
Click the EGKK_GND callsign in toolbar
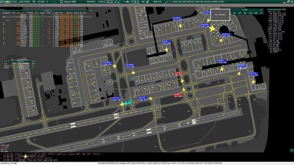click(x=20, y=2)
